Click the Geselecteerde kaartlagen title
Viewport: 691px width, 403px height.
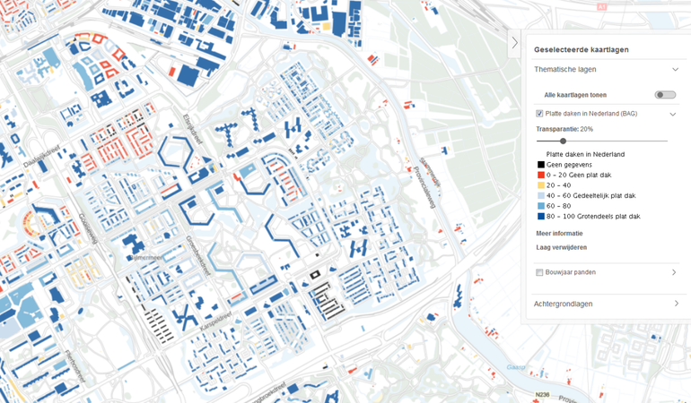point(581,50)
